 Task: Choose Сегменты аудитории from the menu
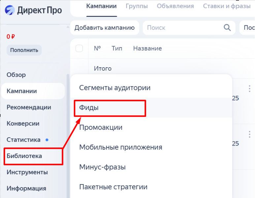coord(115,88)
